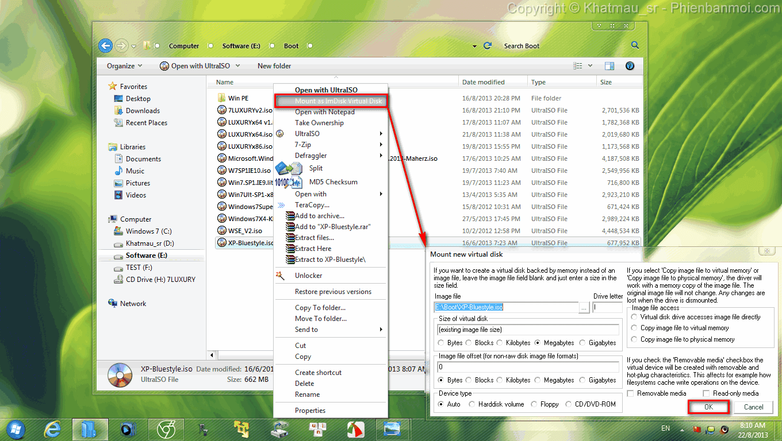Image resolution: width=782 pixels, height=441 pixels.
Task: Select the XP-Bluestyle.iso file icon
Action: (x=222, y=243)
